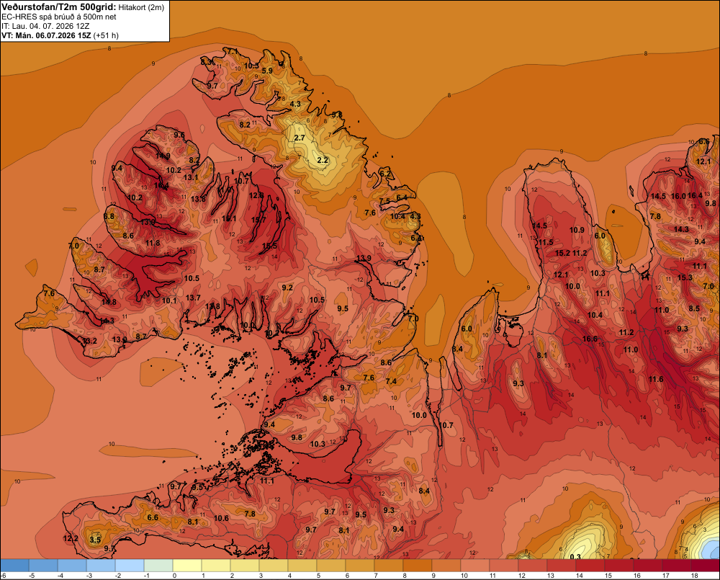Image resolution: width=720 pixels, height=580 pixels.
Task: Click the '(+51 h)' forecast offset
Action: click(x=106, y=35)
